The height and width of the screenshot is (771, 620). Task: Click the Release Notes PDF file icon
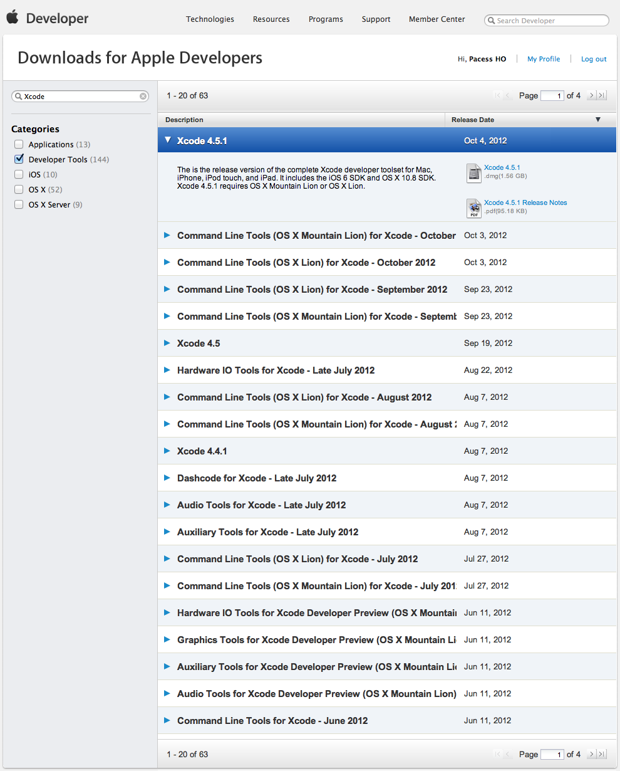tap(474, 208)
